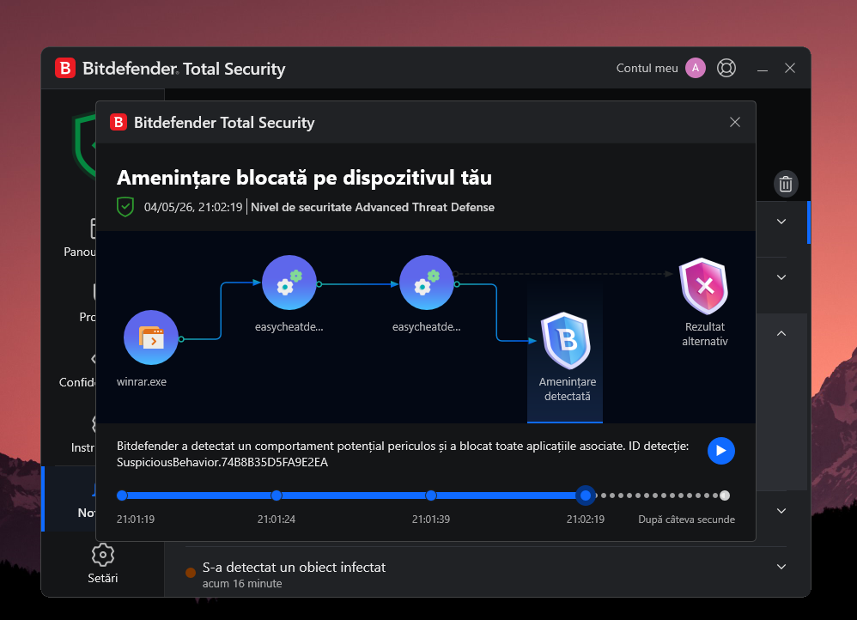
Task: Select the second easycheatde process node
Action: tap(426, 283)
